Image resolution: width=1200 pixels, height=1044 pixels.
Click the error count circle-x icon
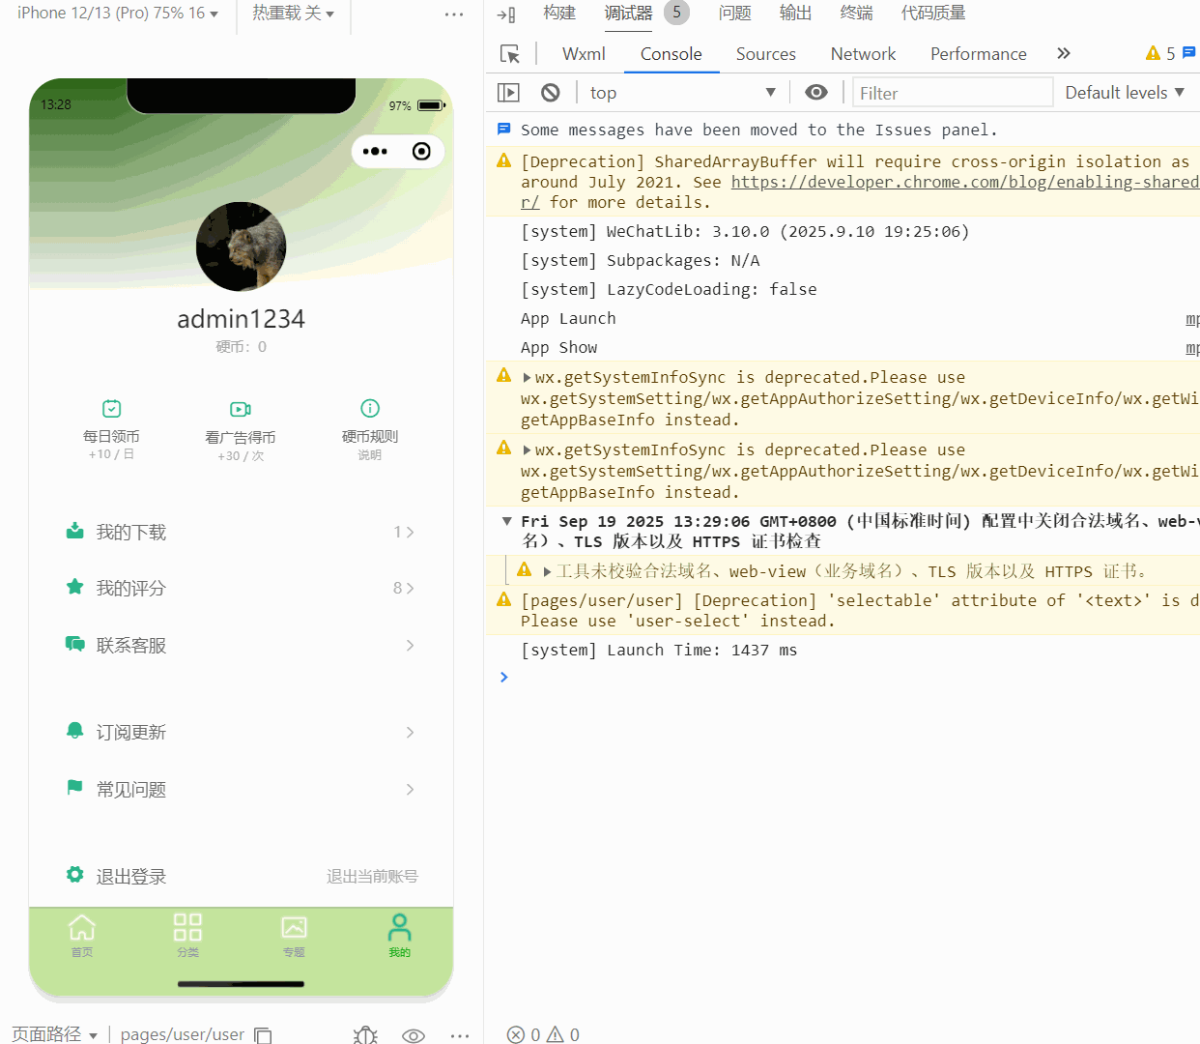tap(516, 1034)
